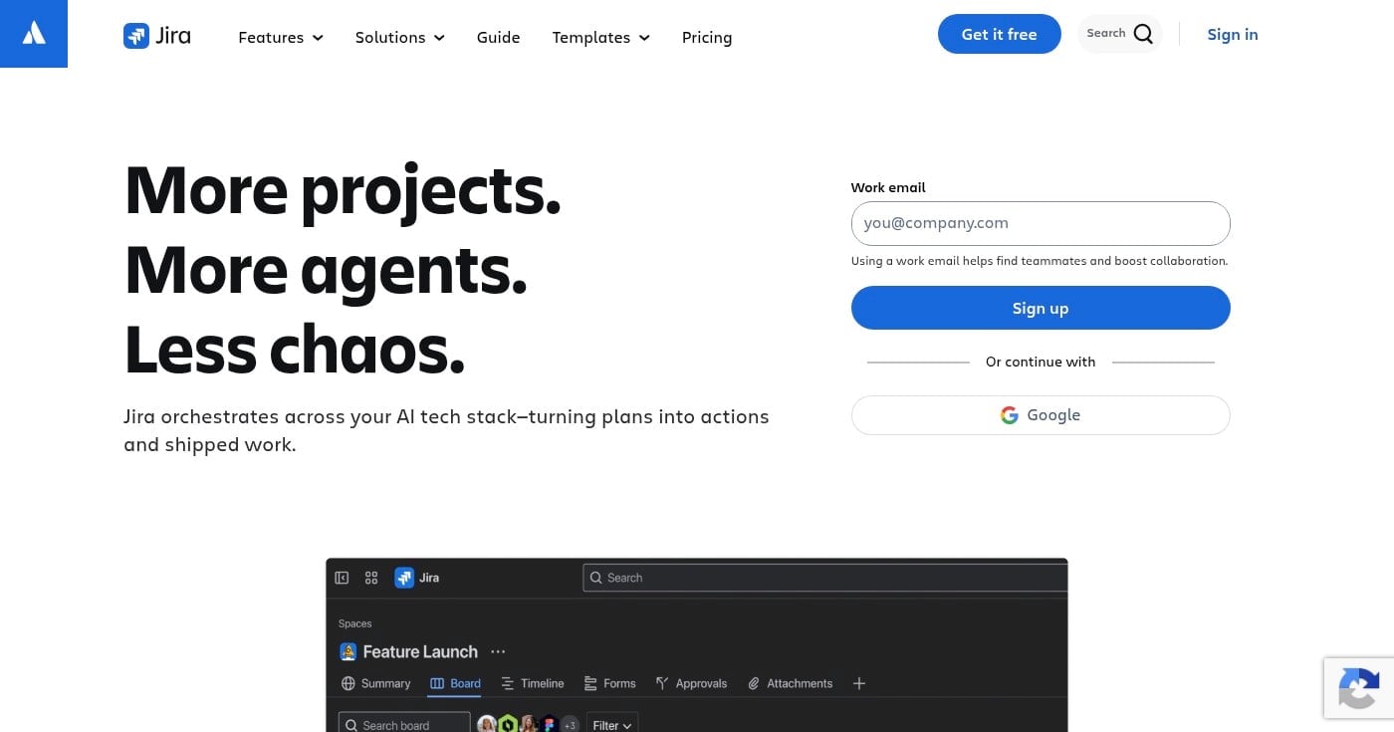Select the Board tab in the preview
This screenshot has height=732, width=1394.
click(456, 683)
